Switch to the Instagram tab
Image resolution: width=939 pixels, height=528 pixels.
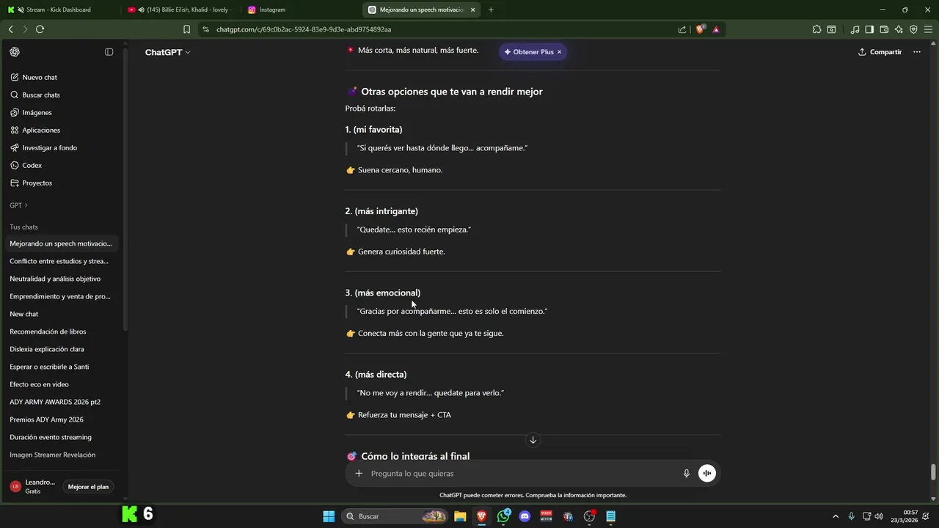click(x=301, y=10)
